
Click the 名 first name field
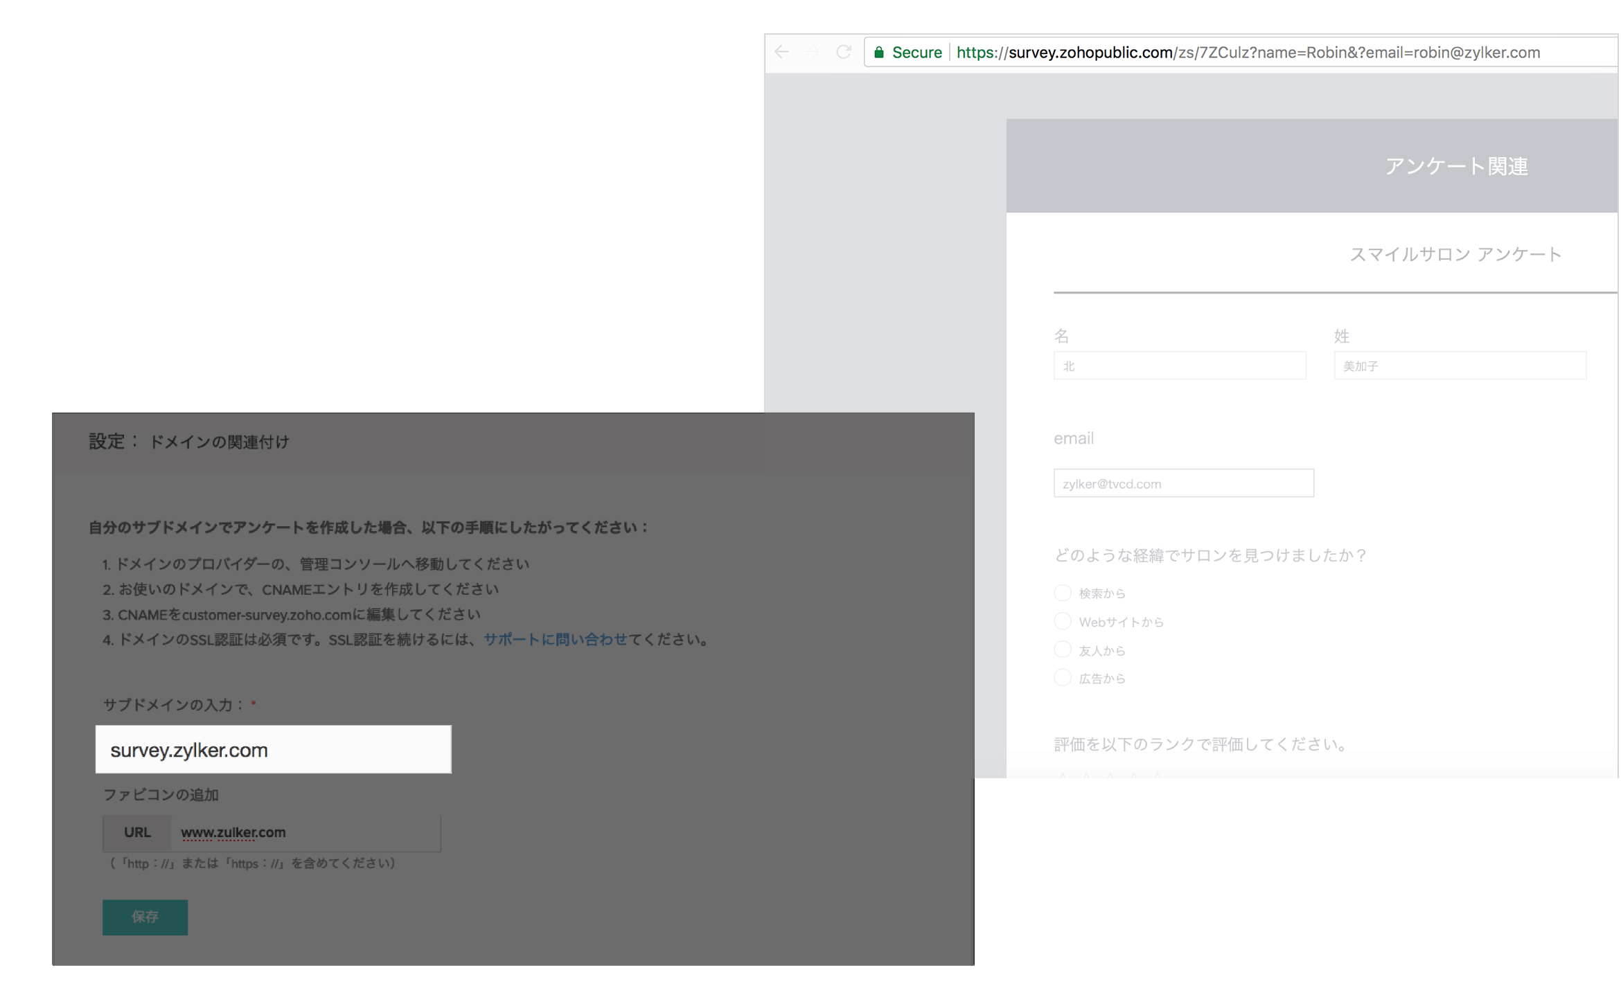(1179, 366)
